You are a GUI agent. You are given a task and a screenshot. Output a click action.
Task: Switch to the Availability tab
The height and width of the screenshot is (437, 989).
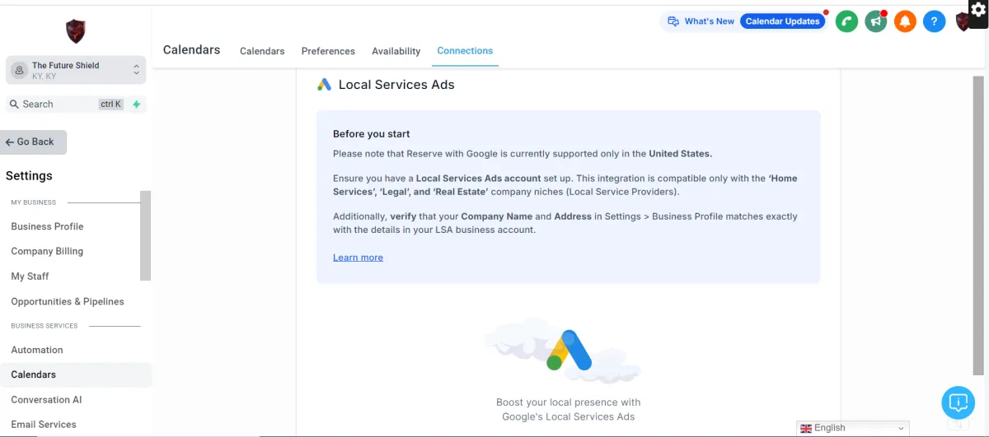(396, 51)
